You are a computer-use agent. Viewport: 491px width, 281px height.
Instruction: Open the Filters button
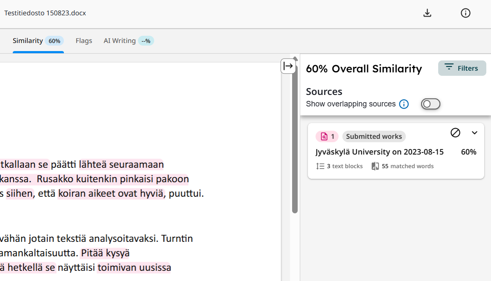click(x=462, y=68)
